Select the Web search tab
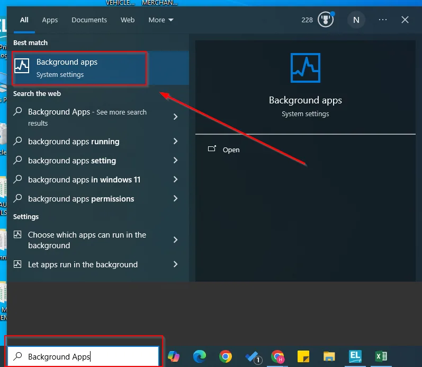Image resolution: width=422 pixels, height=367 pixels. click(128, 20)
